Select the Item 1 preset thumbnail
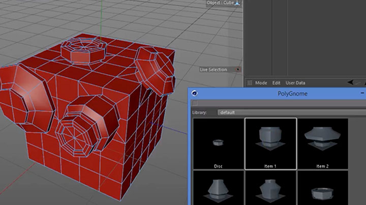The width and height of the screenshot is (366, 205). click(x=270, y=144)
